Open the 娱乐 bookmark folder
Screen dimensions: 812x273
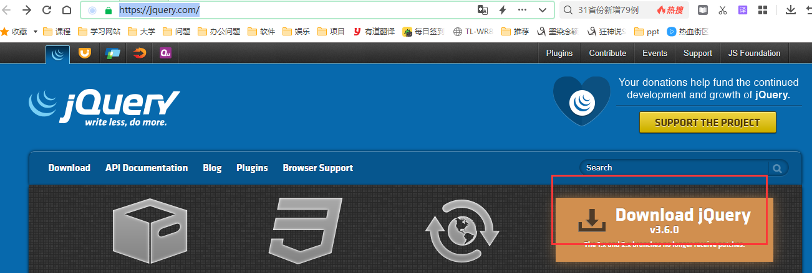[296, 31]
